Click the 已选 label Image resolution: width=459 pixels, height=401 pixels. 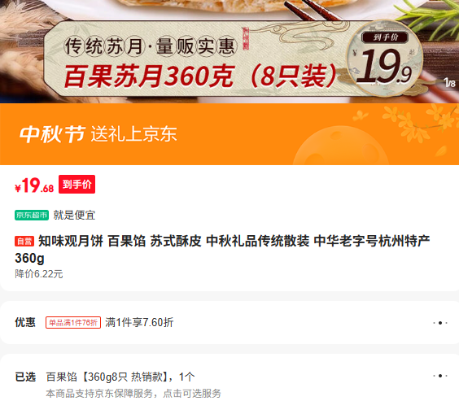pos(25,377)
